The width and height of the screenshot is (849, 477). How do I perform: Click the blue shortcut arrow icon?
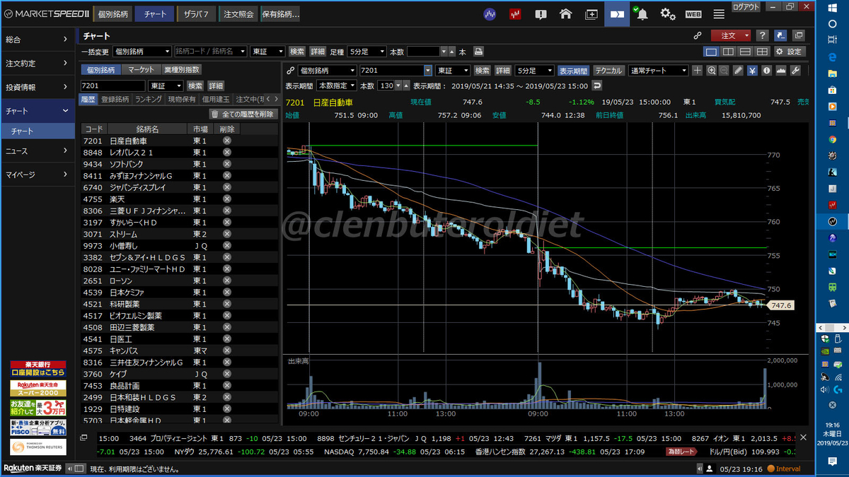pyautogui.click(x=780, y=35)
